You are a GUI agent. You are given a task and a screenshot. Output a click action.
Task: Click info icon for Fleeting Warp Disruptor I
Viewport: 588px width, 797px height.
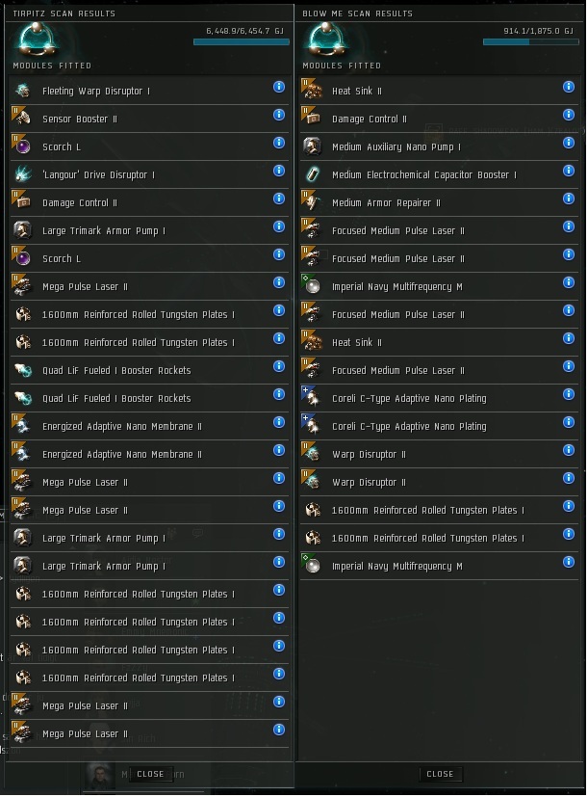279,87
